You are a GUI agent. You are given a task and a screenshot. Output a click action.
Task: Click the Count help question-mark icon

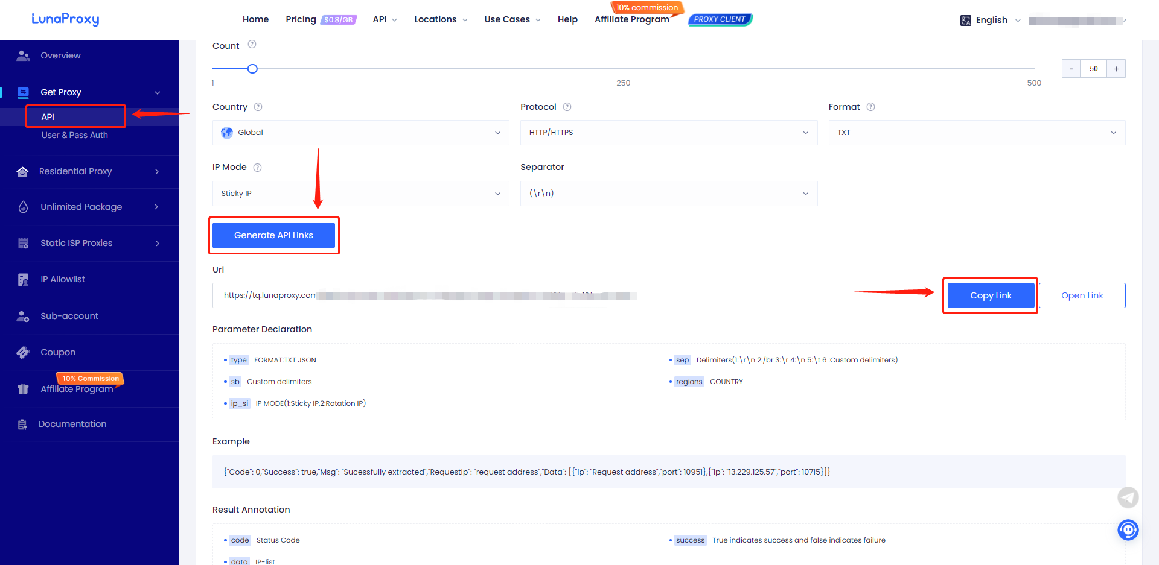pos(252,44)
